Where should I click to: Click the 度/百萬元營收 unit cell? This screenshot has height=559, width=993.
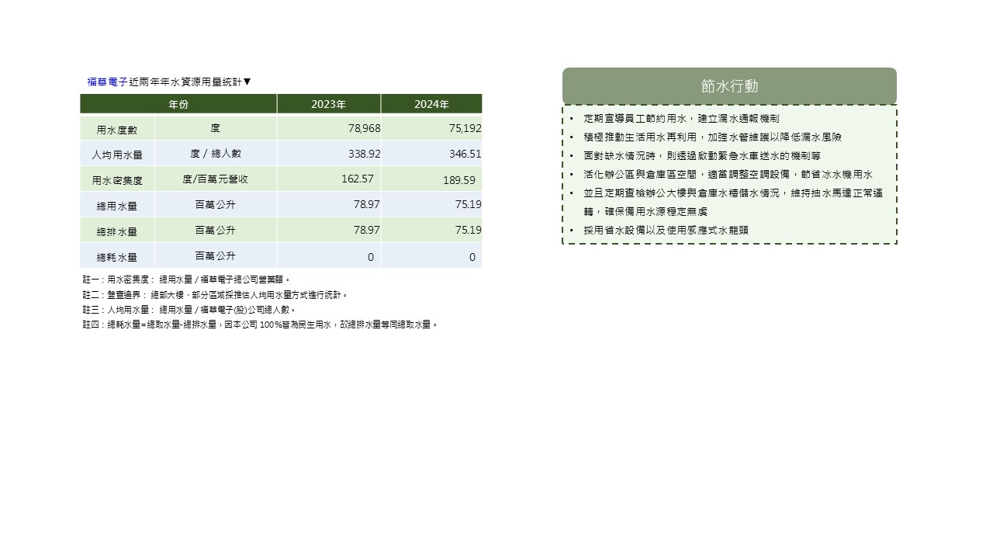click(x=215, y=179)
